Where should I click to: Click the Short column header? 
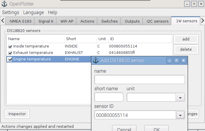(x=80, y=39)
